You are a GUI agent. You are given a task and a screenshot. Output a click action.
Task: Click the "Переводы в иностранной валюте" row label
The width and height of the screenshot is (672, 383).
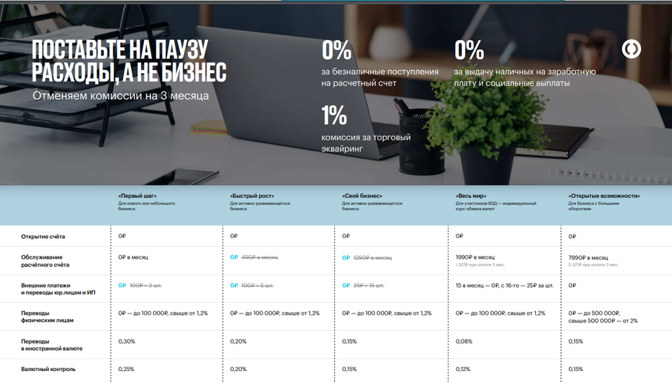(51, 344)
